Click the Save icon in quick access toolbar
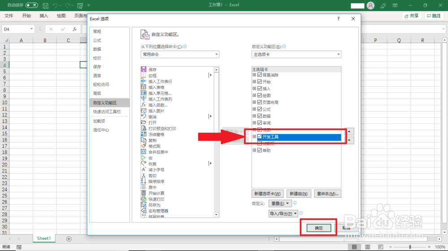 [45, 5]
